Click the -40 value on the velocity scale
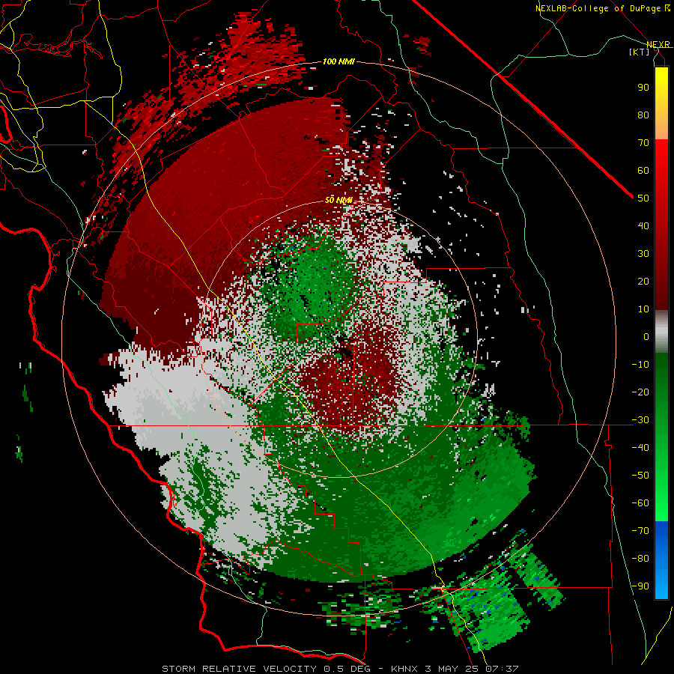 [640, 448]
